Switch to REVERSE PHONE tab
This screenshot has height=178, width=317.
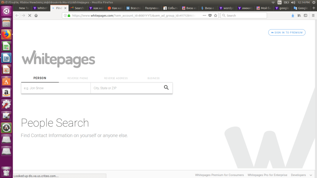pos(78,78)
